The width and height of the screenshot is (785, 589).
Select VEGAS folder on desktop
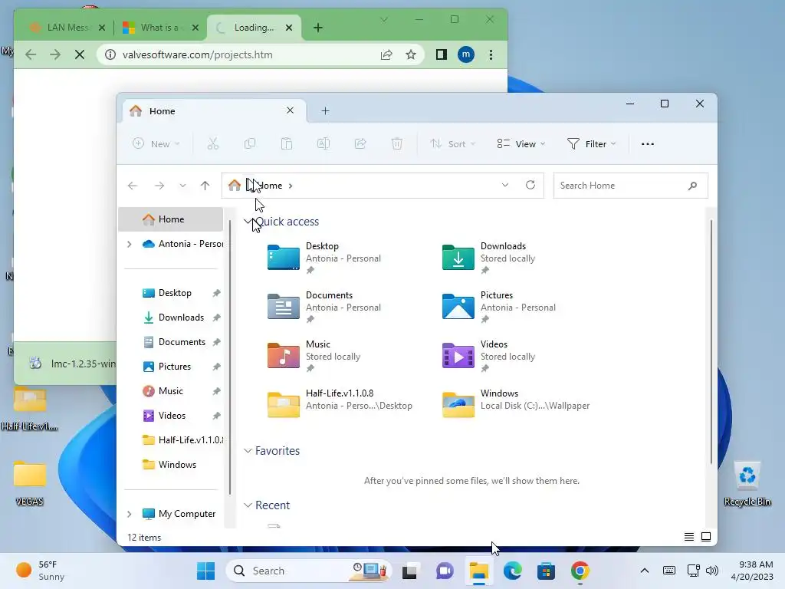(30, 483)
